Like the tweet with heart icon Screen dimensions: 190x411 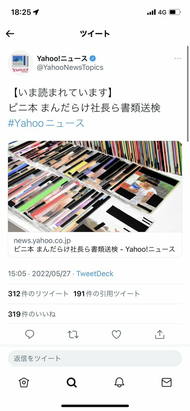pos(117,335)
